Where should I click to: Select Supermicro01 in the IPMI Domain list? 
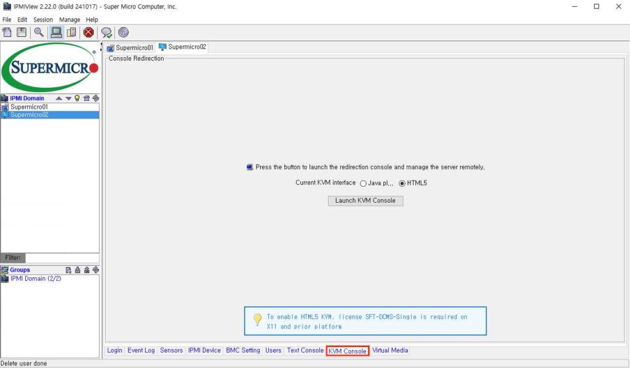point(50,107)
